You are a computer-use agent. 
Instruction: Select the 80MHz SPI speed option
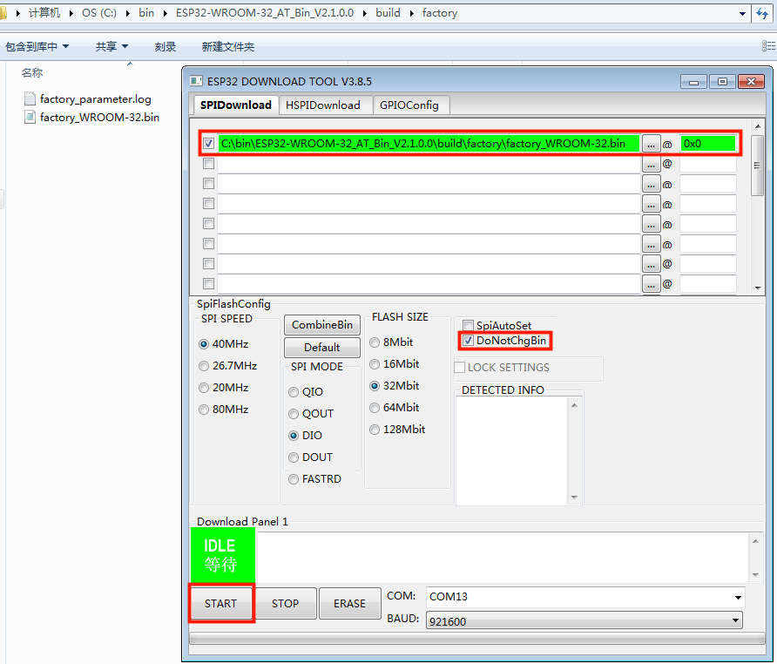pyautogui.click(x=205, y=410)
